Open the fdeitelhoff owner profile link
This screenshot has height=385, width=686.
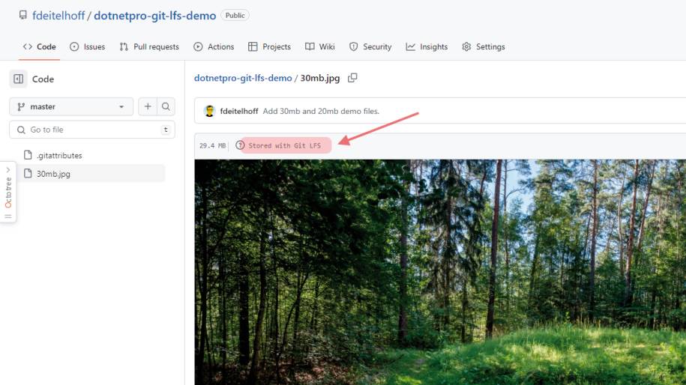pos(58,16)
